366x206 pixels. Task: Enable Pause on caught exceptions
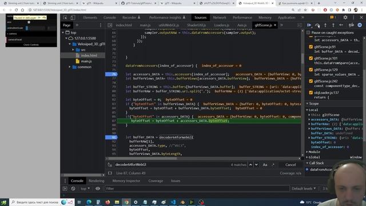(308, 33)
